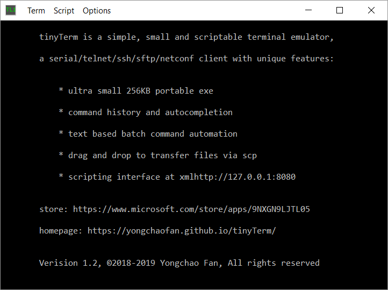Maximize the tinyTerm window
Image resolution: width=388 pixels, height=290 pixels.
tap(340, 10)
